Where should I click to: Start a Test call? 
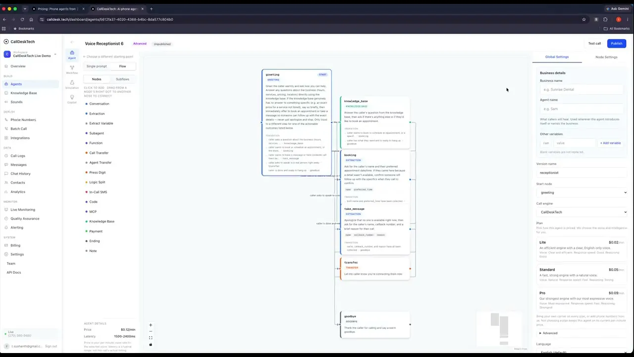coord(594,44)
